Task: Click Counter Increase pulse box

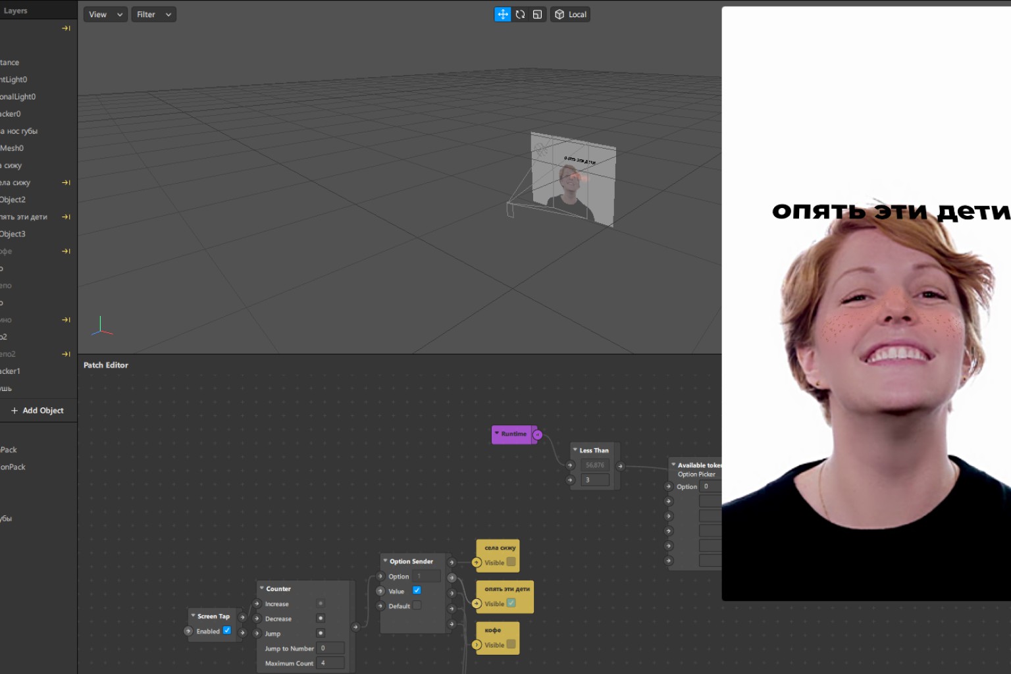Action: coord(321,603)
